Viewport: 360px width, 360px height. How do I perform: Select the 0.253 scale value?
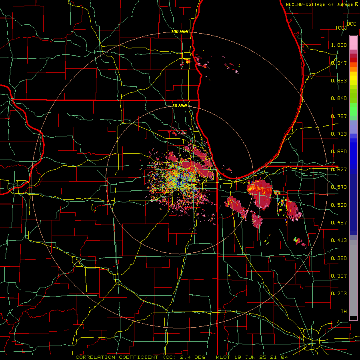(339, 294)
